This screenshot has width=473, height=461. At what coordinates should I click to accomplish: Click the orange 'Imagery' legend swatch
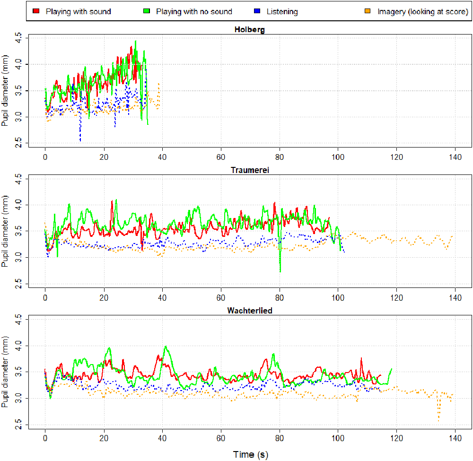[x=368, y=11]
